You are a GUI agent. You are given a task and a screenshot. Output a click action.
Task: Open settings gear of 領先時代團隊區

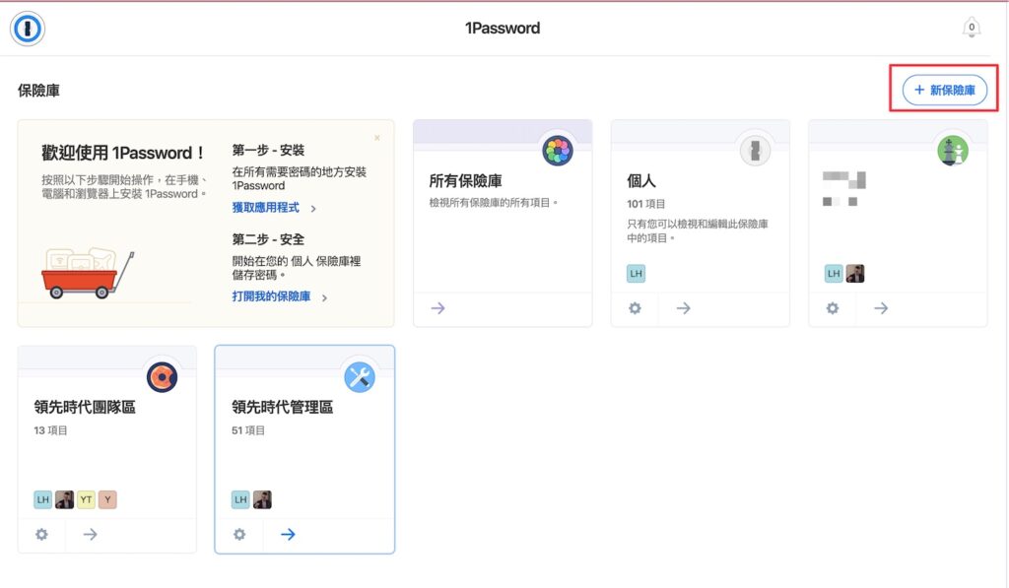41,535
